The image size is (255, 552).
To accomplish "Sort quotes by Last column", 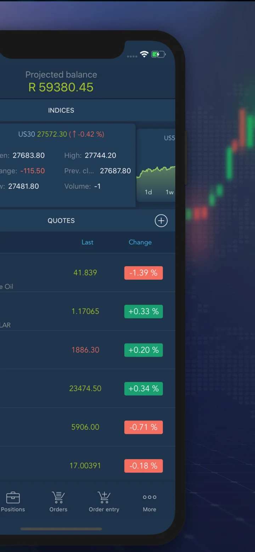I will (87, 242).
